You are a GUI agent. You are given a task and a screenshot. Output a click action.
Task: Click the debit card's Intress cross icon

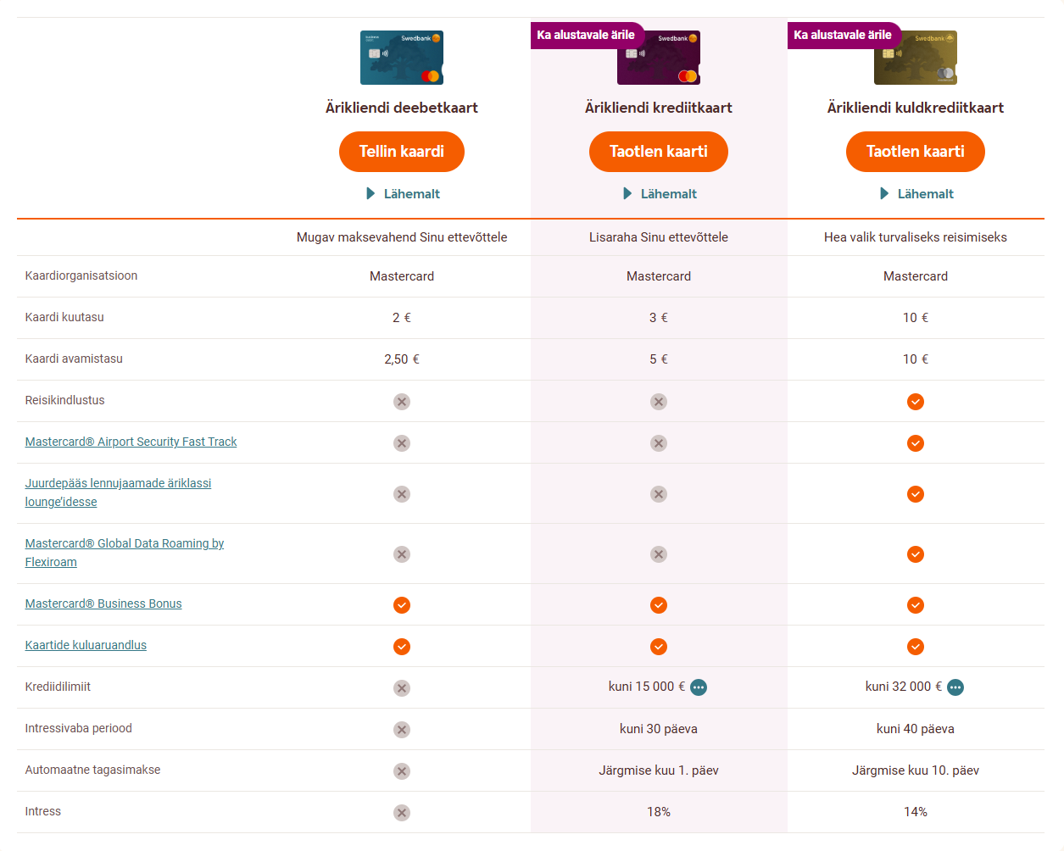[x=402, y=813]
